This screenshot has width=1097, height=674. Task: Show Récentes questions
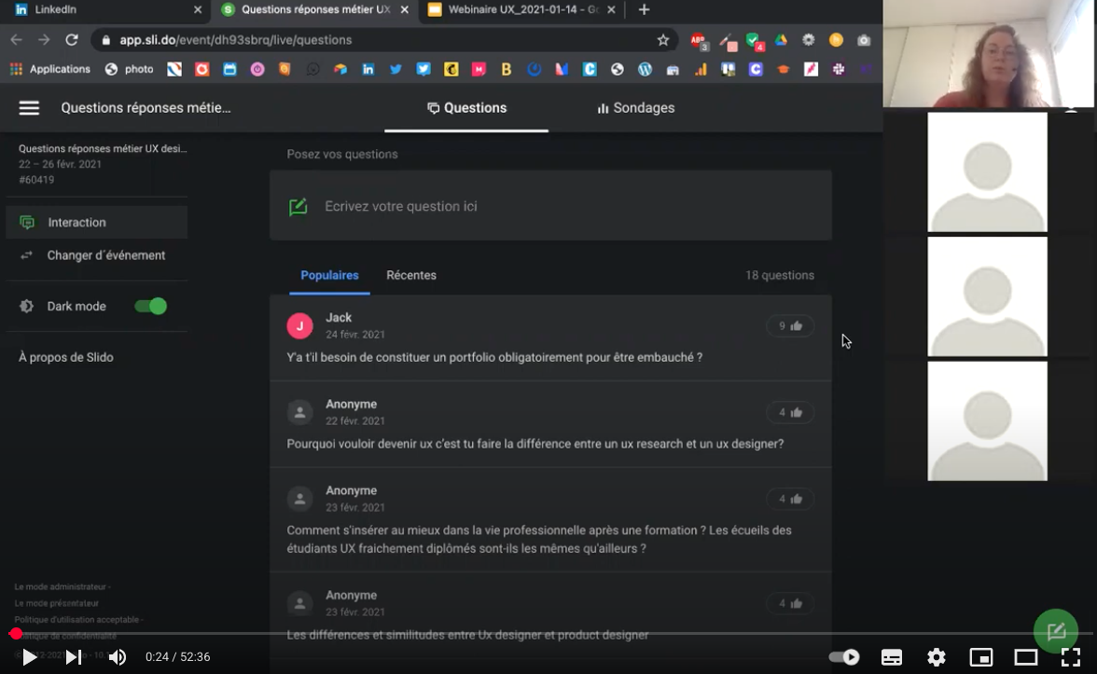point(411,276)
